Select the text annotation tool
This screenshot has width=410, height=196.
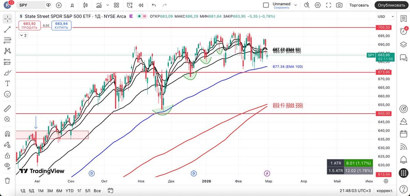coord(8,83)
